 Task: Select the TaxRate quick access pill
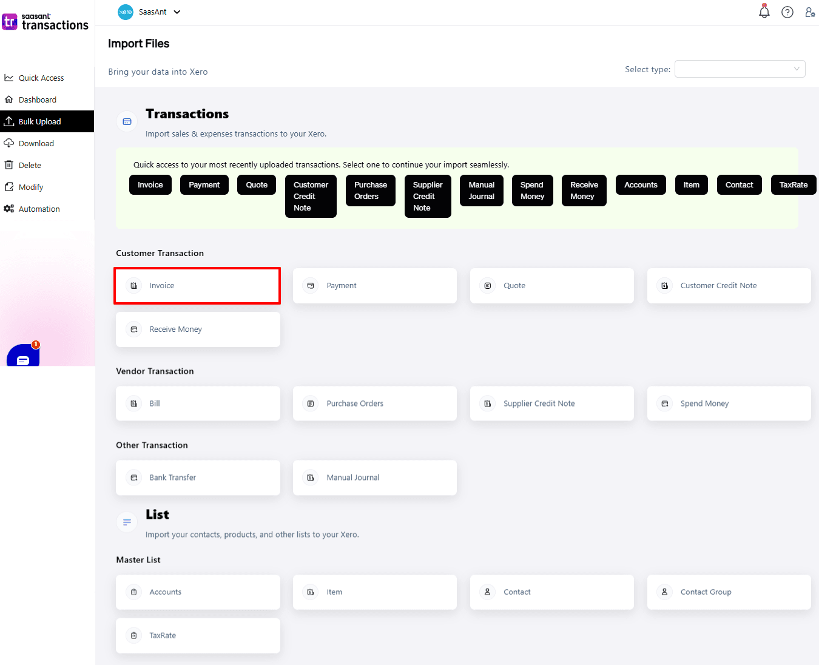793,184
